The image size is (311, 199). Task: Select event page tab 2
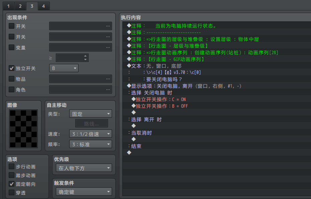point(20,6)
